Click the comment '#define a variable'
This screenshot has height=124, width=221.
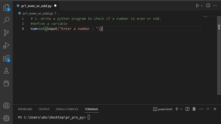coord(49,24)
